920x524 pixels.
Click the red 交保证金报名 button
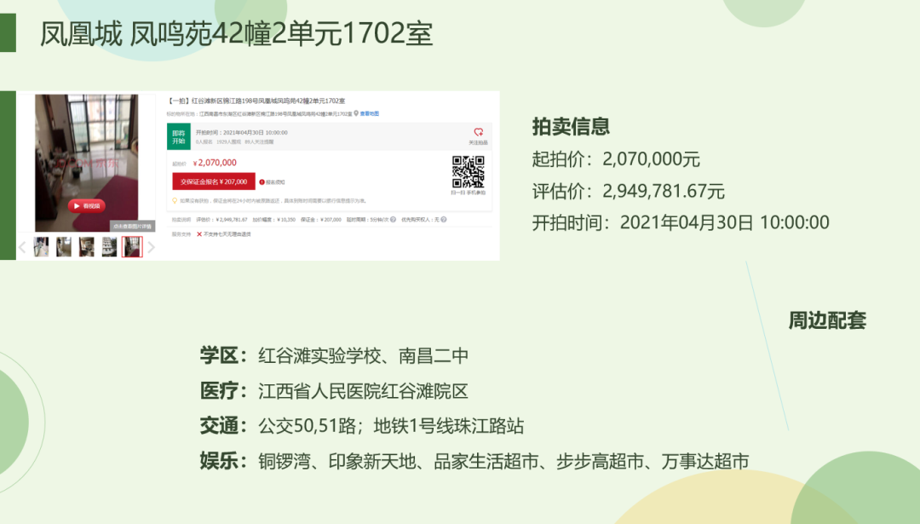point(214,181)
